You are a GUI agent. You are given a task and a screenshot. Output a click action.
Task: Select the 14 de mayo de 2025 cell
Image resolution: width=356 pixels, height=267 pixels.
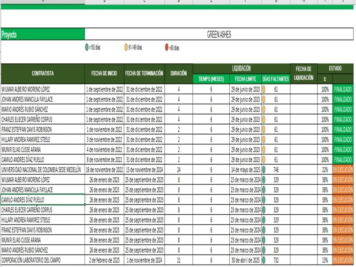245,169
